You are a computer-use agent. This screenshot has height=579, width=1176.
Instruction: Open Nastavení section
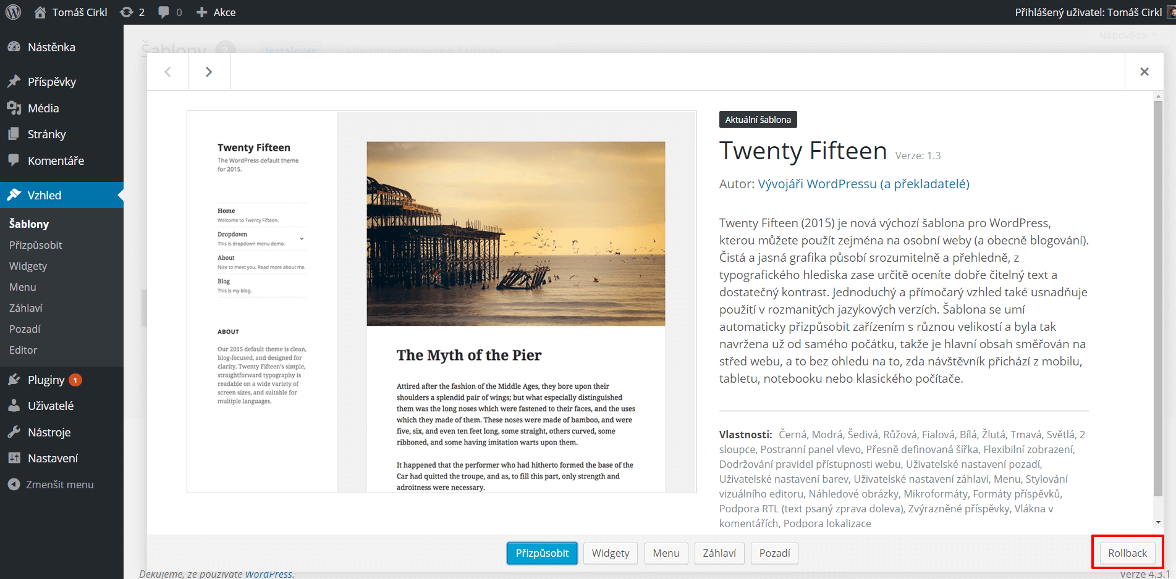coord(62,458)
